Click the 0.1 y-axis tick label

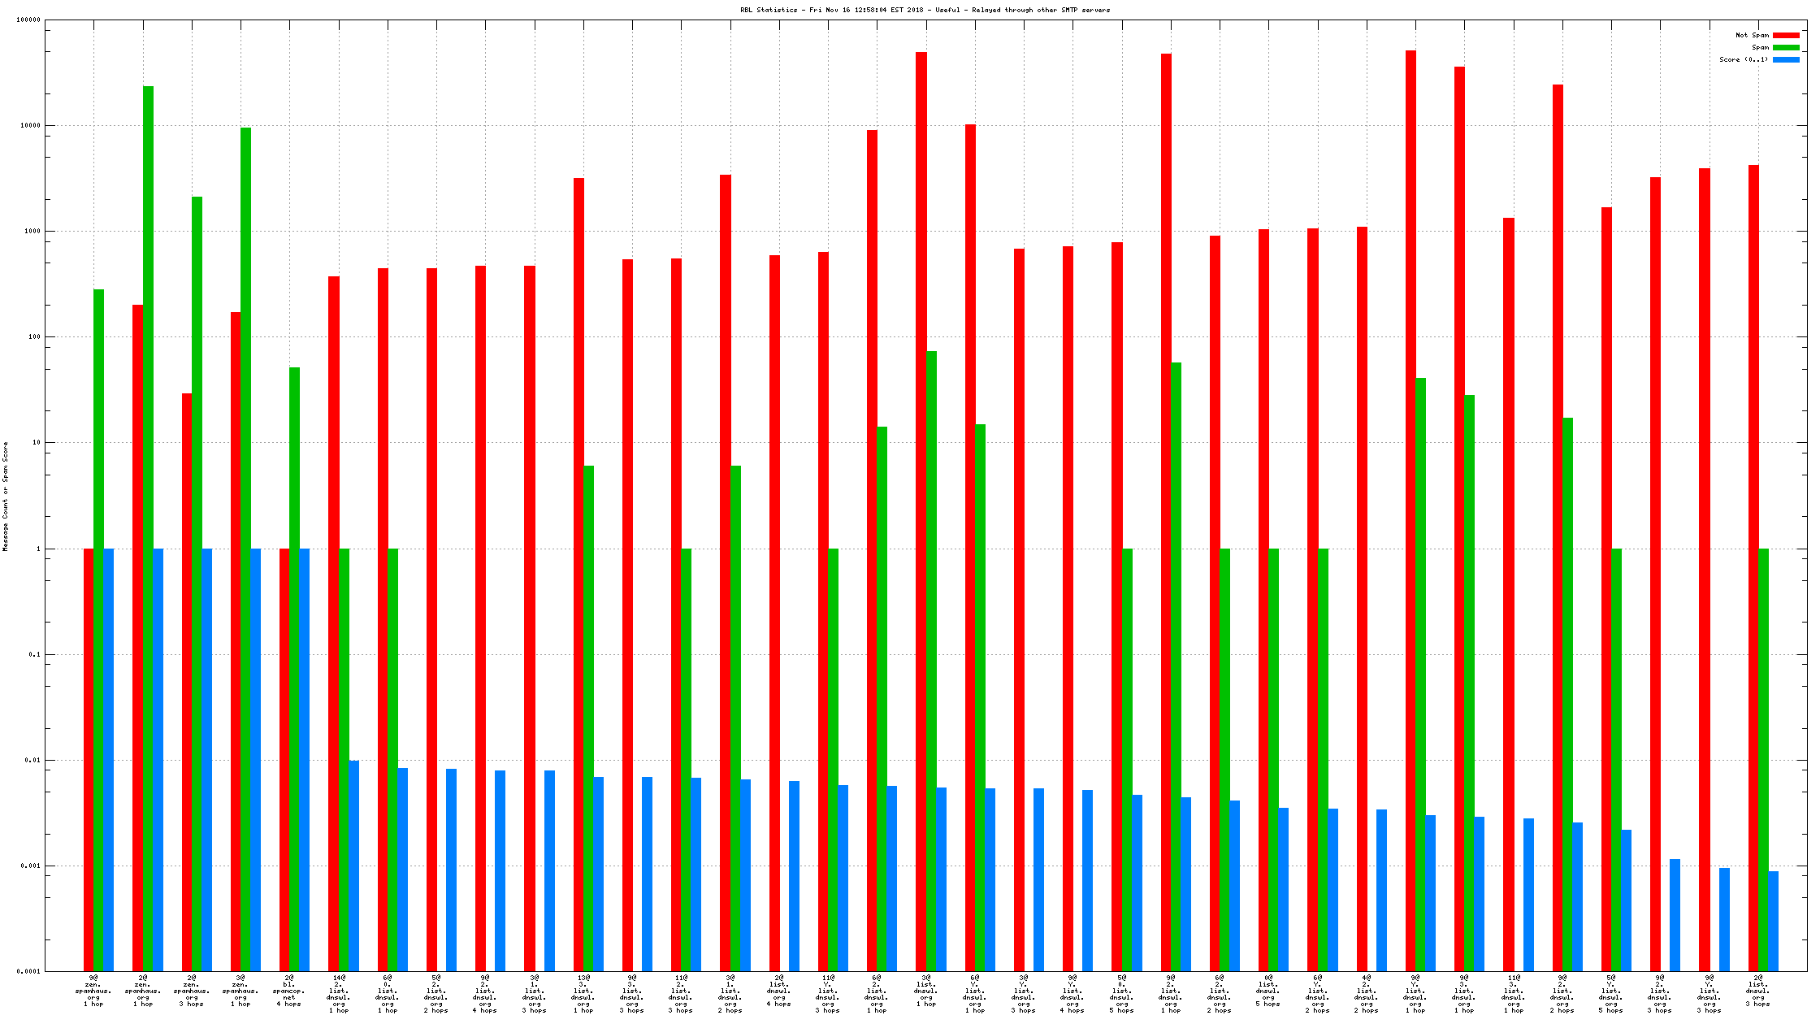click(35, 654)
